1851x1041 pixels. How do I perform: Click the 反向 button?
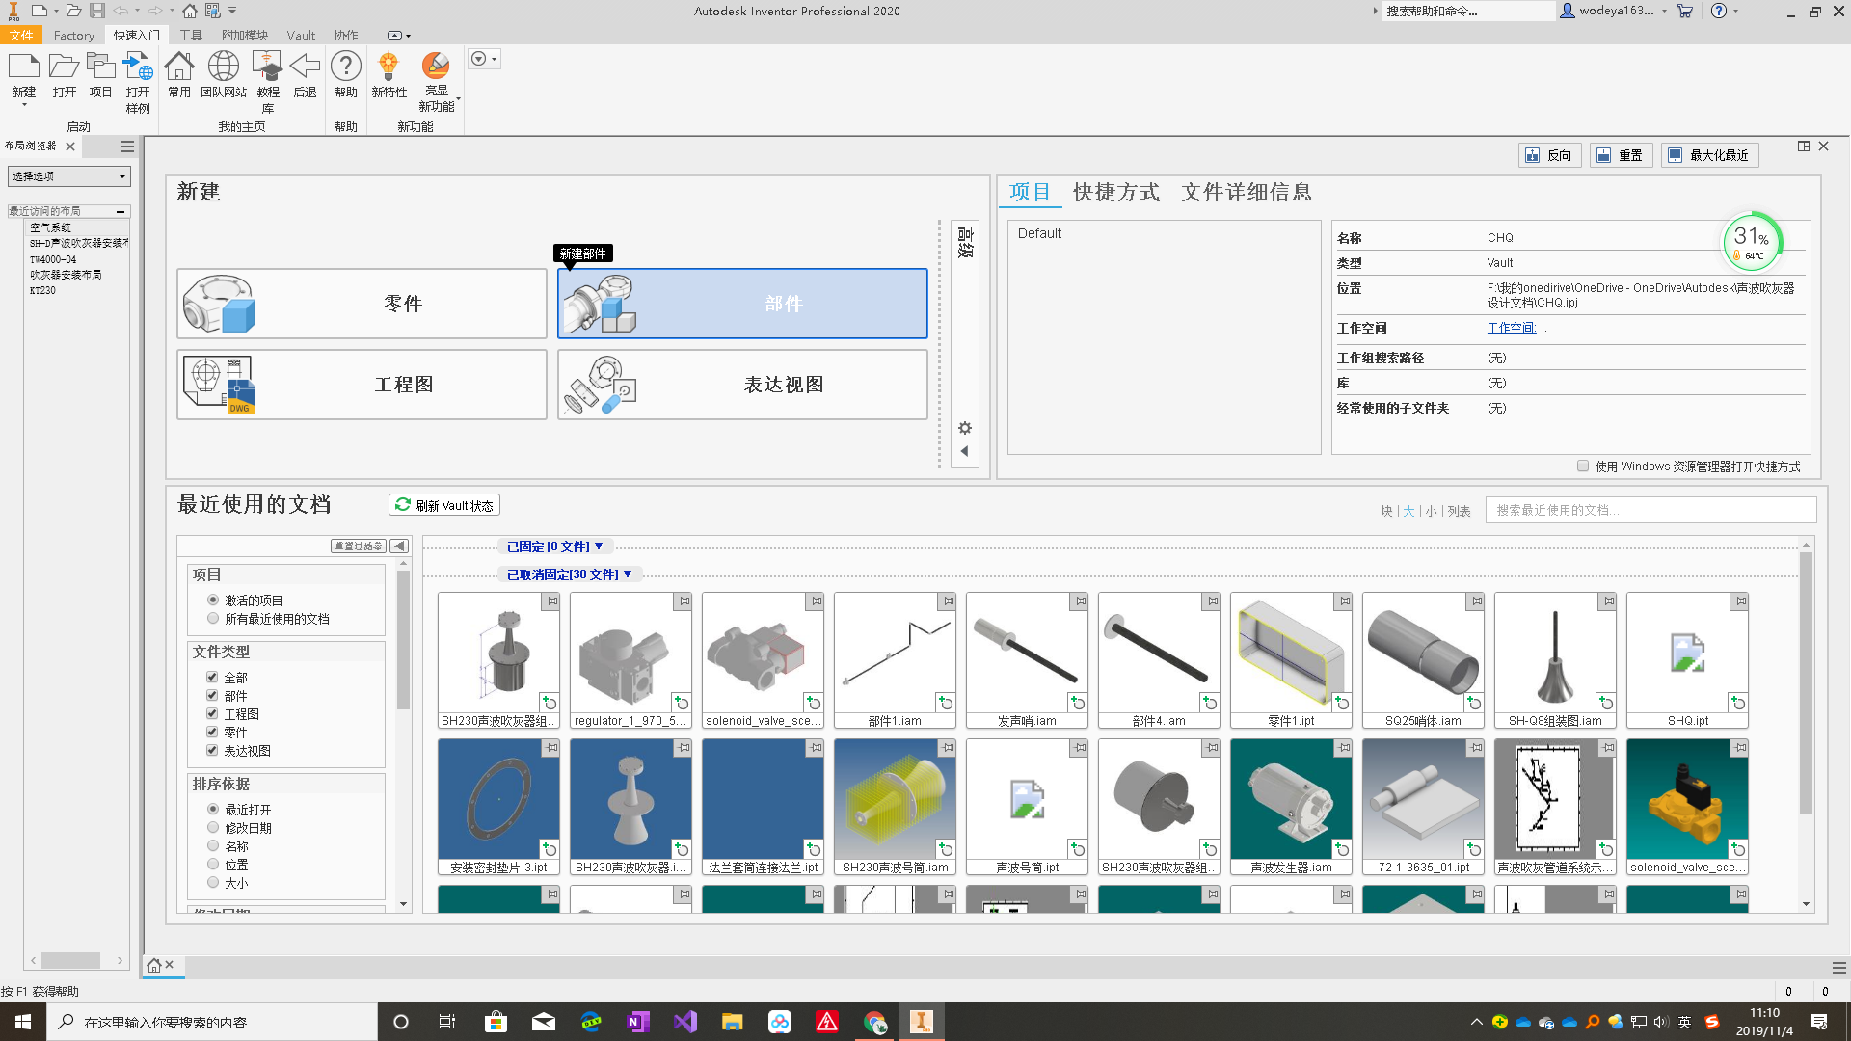click(1549, 155)
